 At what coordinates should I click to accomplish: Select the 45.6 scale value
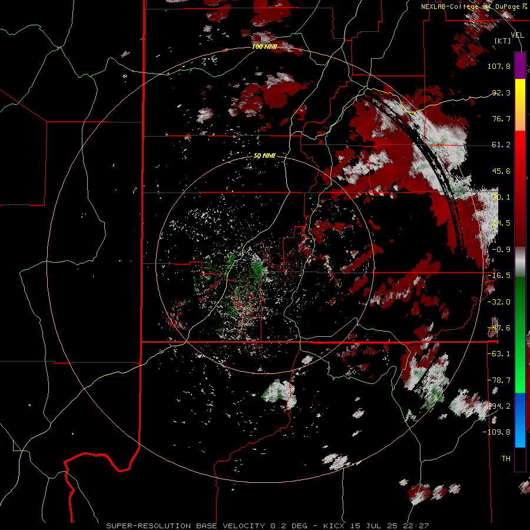[501, 171]
